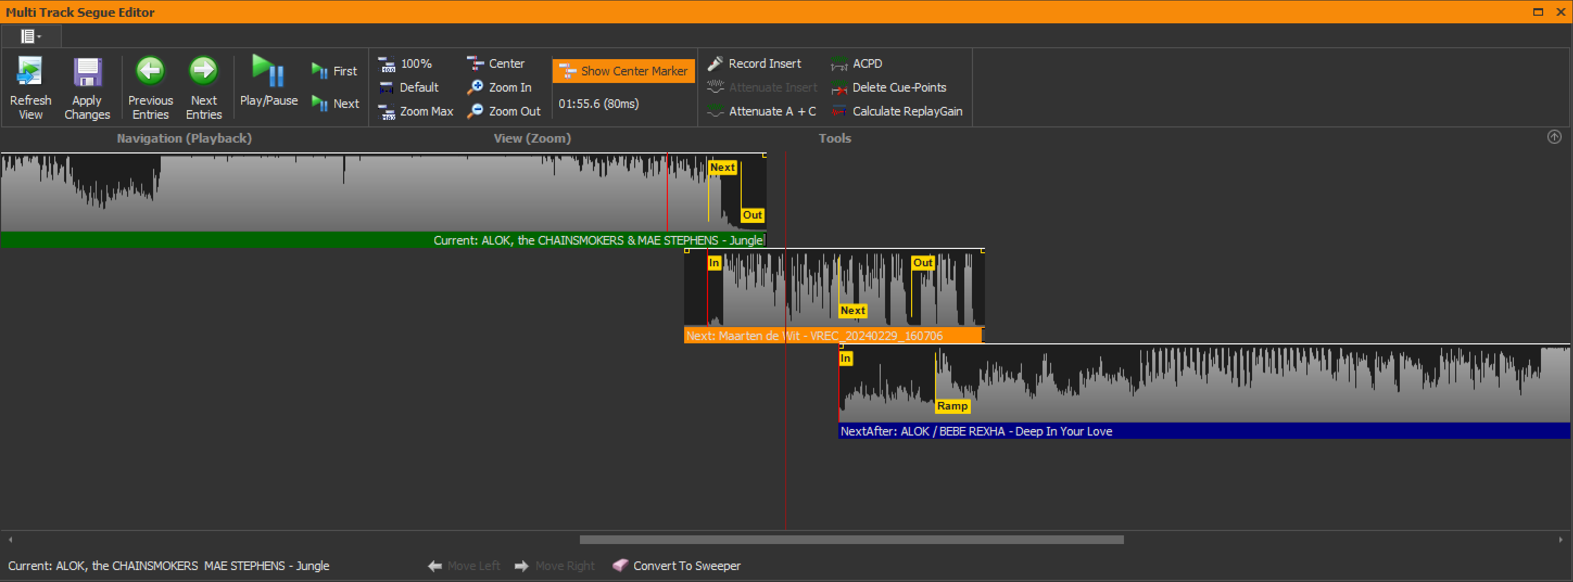This screenshot has width=1573, height=582.
Task: Click the Next Maarten de Wit track title bar
Action: pyautogui.click(x=833, y=336)
